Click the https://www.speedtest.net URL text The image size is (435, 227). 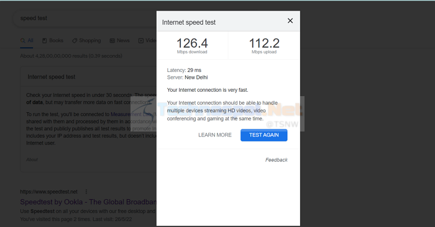[49, 192]
